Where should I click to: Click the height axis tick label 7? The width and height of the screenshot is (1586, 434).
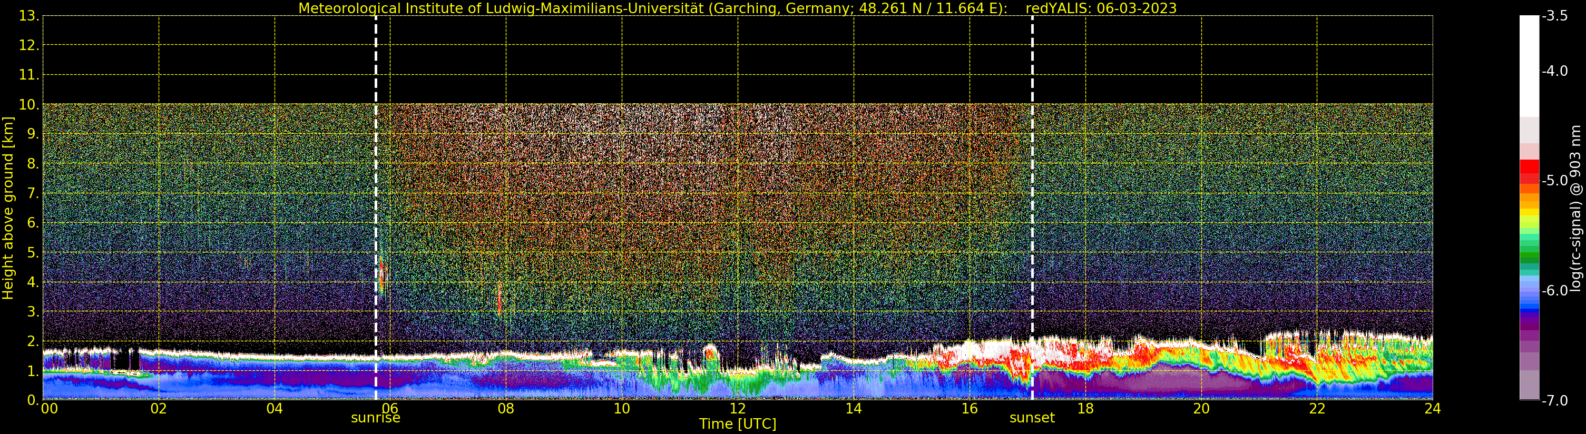(33, 193)
